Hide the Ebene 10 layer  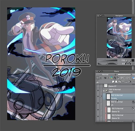[98, 110]
